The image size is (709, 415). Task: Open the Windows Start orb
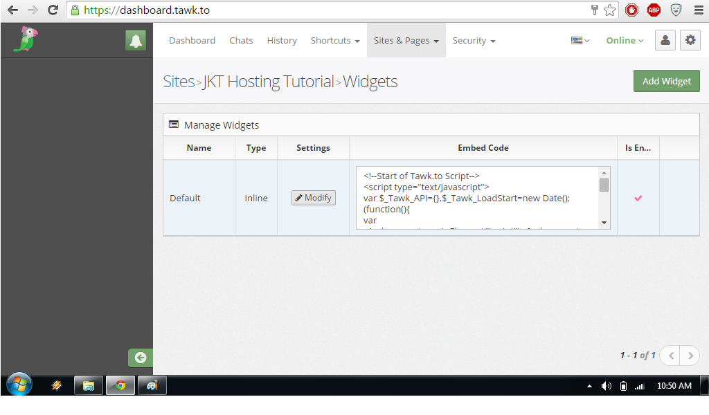pos(19,385)
